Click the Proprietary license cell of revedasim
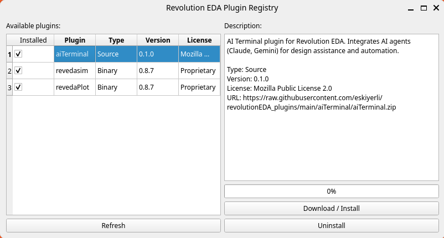The image size is (444, 238). point(199,70)
